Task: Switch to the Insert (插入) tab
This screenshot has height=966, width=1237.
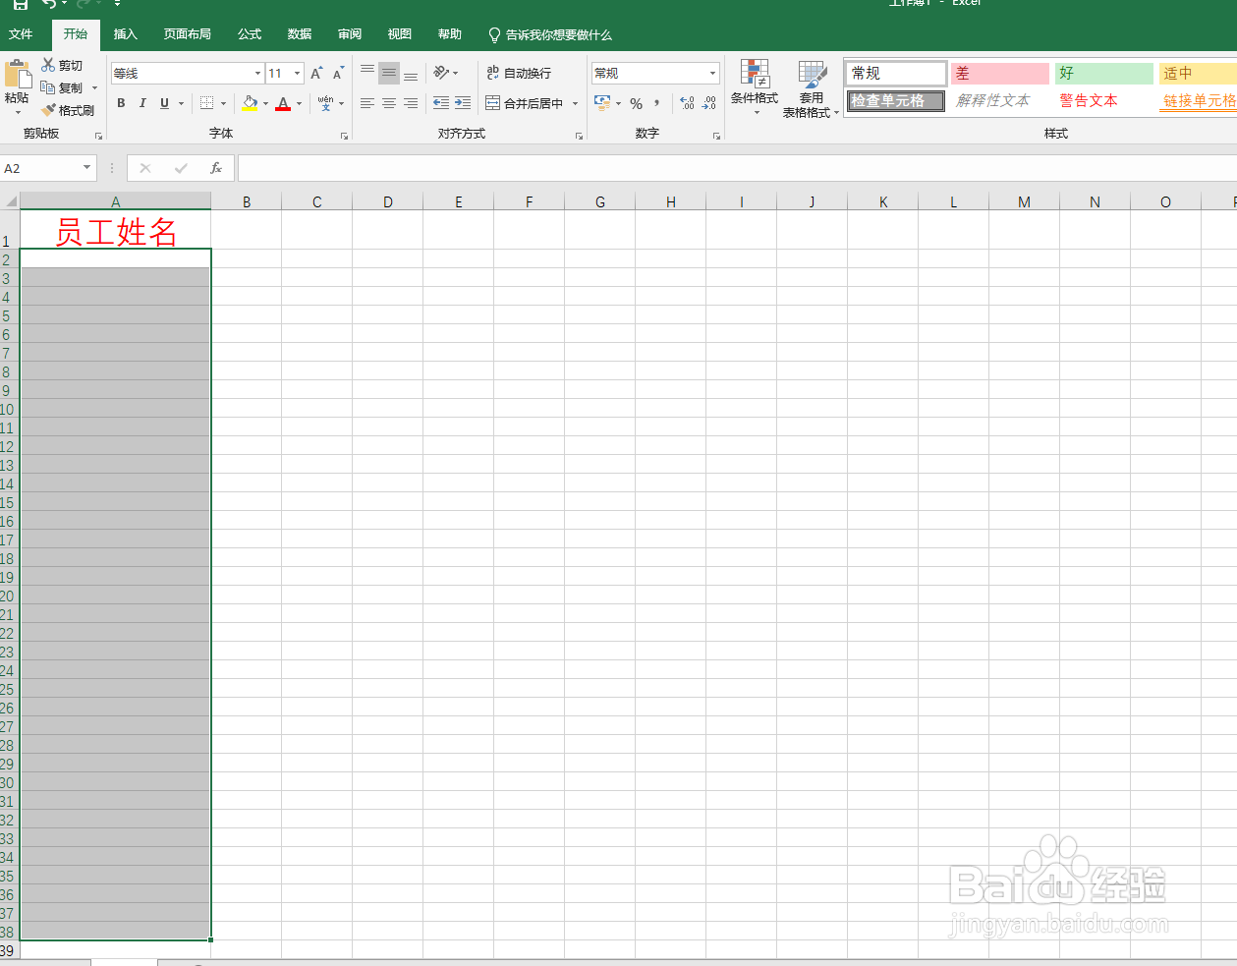Action: pos(126,34)
